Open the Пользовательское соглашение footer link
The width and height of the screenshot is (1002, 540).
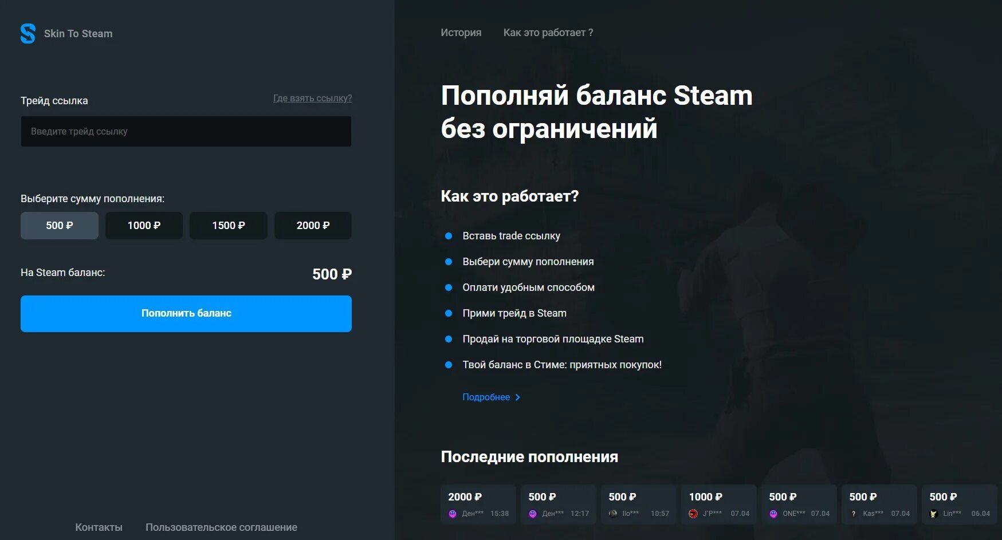[x=221, y=527]
